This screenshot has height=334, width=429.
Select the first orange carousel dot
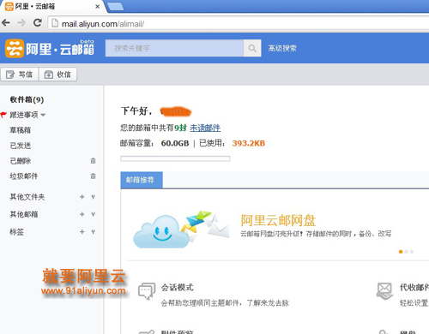[x=401, y=252]
